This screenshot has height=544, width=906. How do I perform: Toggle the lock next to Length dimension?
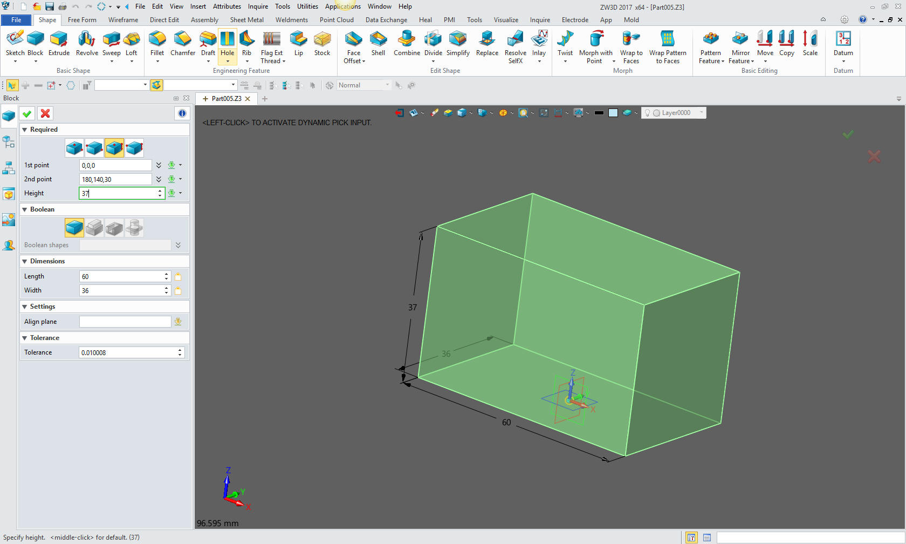click(178, 277)
